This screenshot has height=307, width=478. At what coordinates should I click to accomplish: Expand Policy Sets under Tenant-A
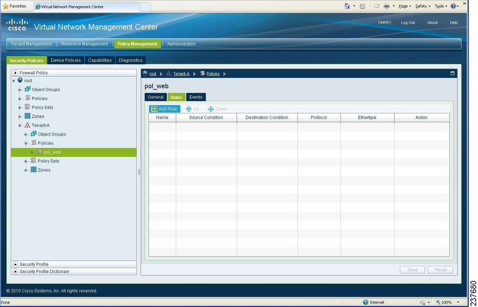26,161
